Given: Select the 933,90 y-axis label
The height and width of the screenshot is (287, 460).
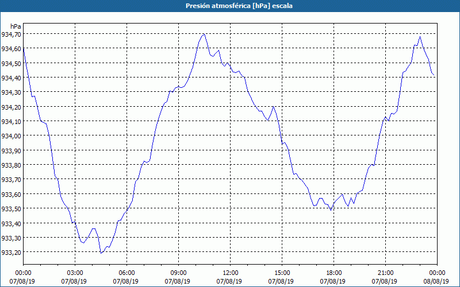Looking at the screenshot, I should click(x=11, y=151).
